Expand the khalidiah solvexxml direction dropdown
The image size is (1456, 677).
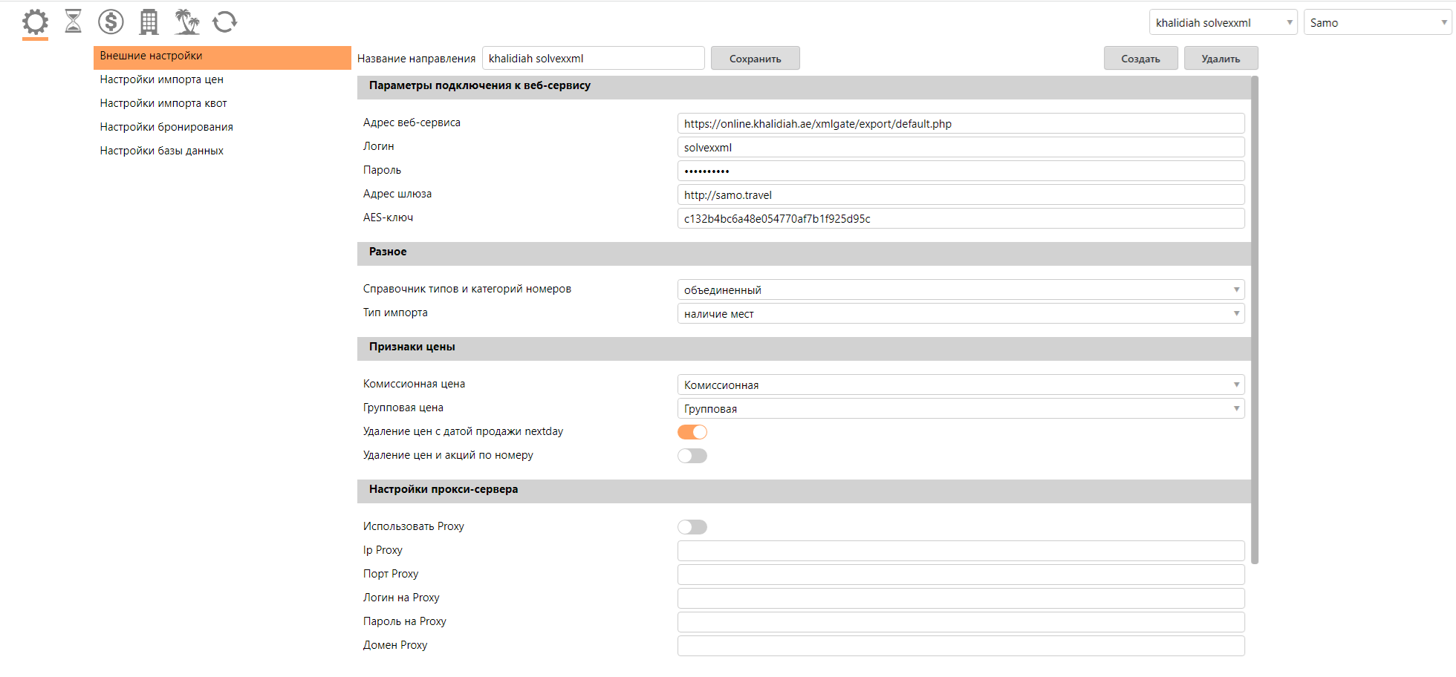[x=1223, y=22]
